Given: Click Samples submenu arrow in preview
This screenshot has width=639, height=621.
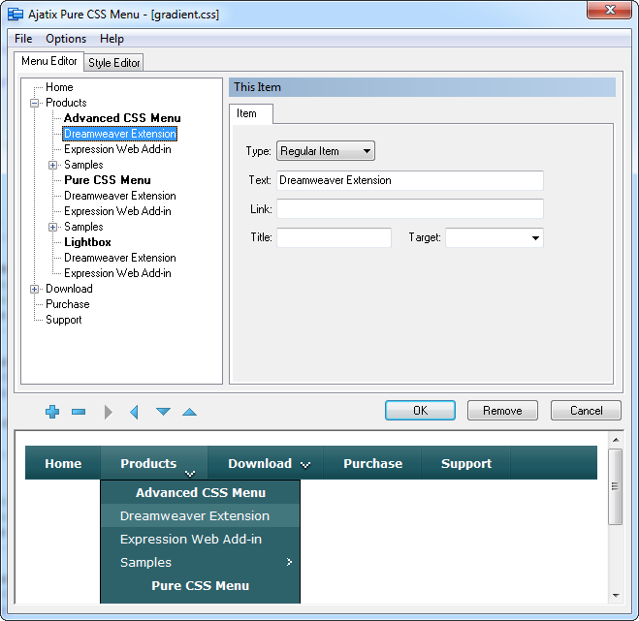Looking at the screenshot, I should point(289,562).
